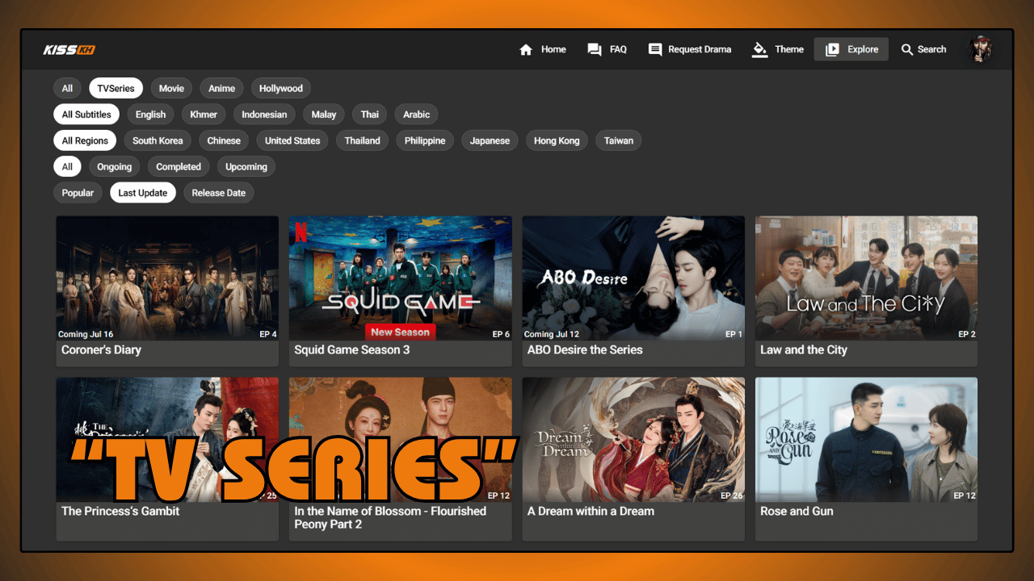1034x581 pixels.
Task: Choose Release Date sorting option
Action: point(218,192)
